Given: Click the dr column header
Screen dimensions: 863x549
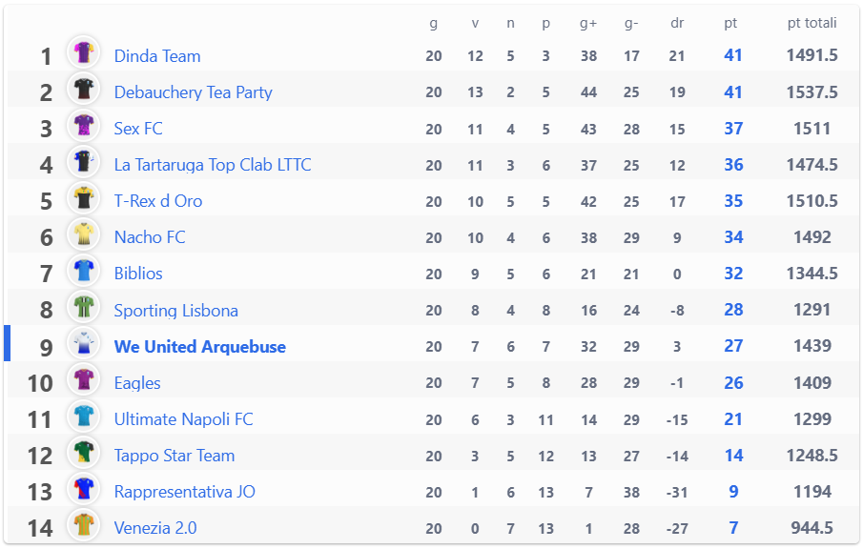Looking at the screenshot, I should (677, 23).
